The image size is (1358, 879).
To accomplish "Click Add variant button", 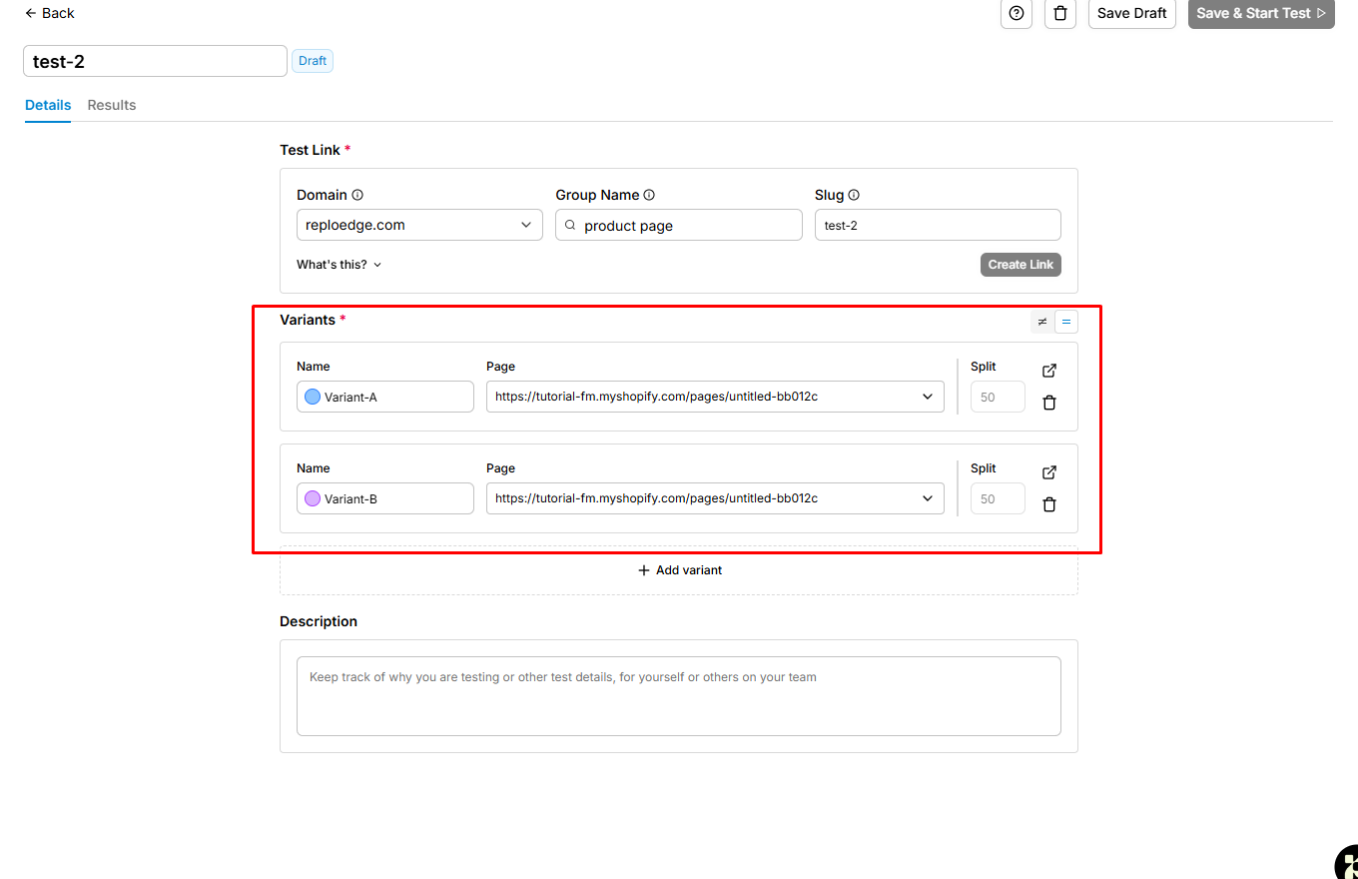I will [679, 570].
